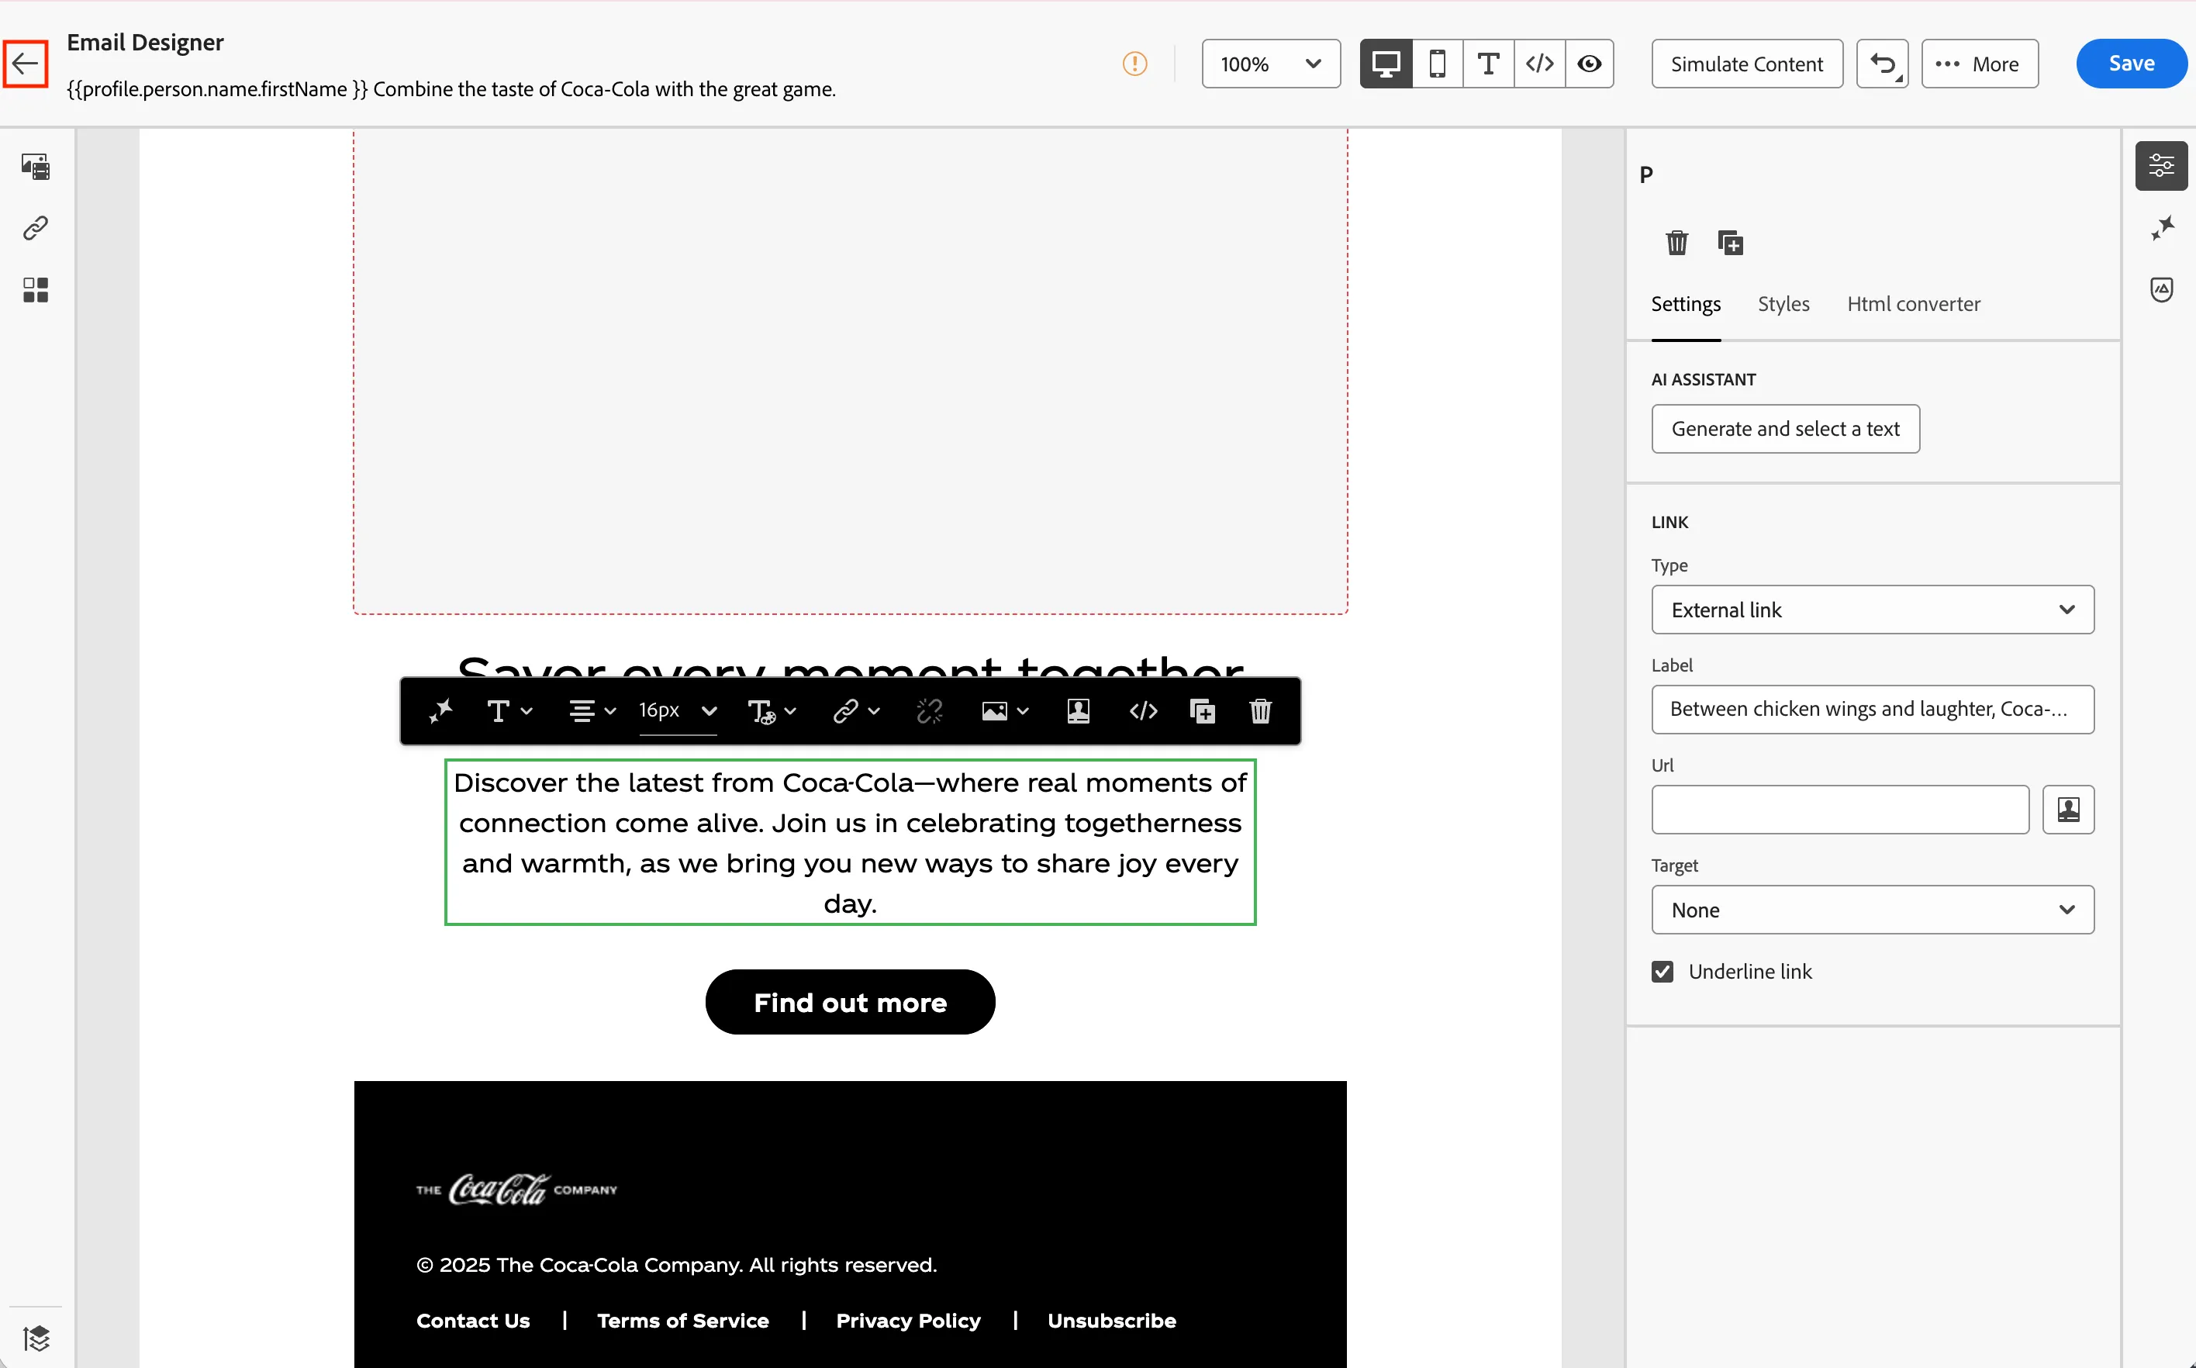Switch to HTML code view

tap(1539, 64)
